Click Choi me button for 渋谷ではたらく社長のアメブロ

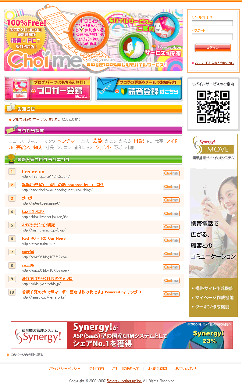pyautogui.click(x=171, y=281)
